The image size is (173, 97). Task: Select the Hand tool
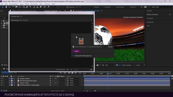coord(6,7)
